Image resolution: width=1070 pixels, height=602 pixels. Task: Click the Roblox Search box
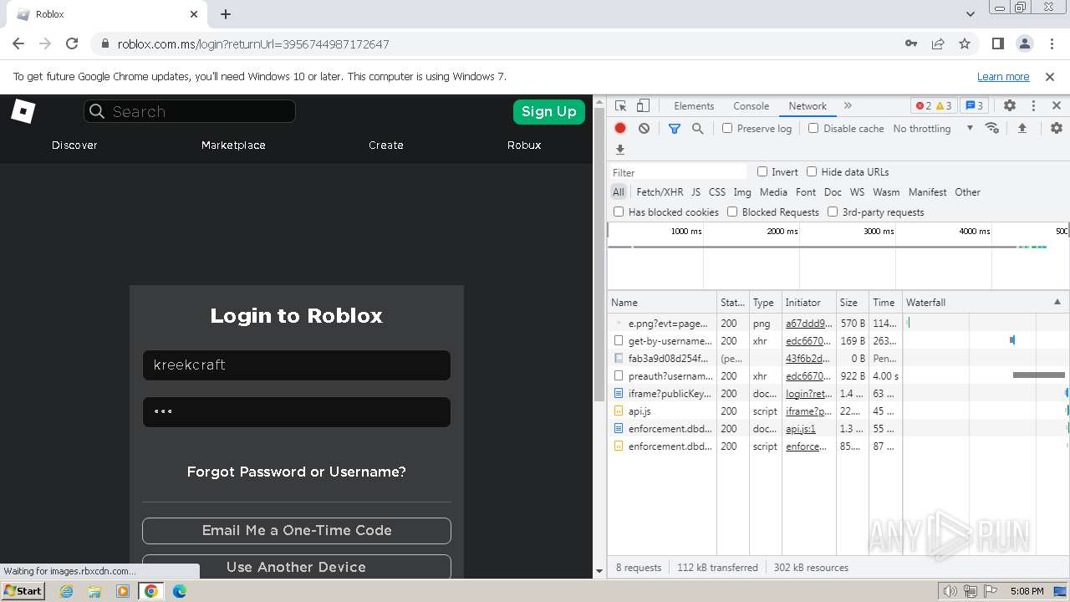coord(190,111)
